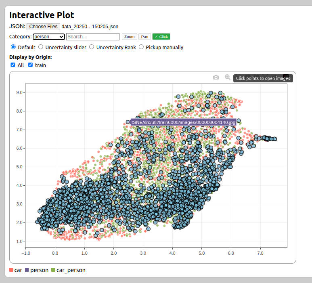The height and width of the screenshot is (283, 312).
Task: Click the car_person legend text label
Action: [x=71, y=270]
